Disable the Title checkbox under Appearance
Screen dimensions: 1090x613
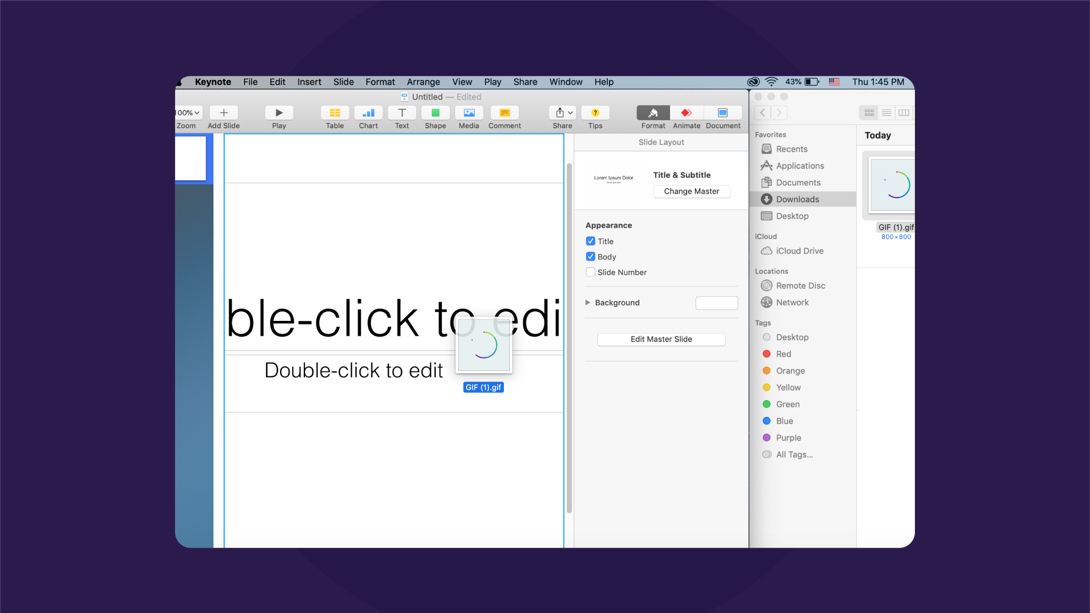(590, 241)
